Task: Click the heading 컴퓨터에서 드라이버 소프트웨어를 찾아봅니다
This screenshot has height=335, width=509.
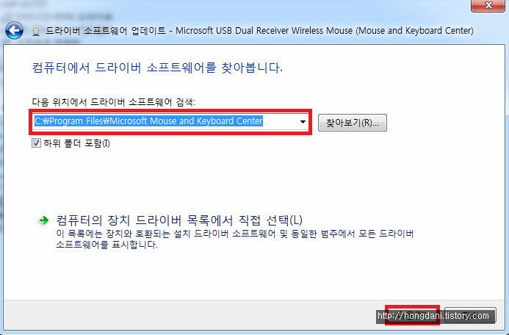Action: click(157, 68)
